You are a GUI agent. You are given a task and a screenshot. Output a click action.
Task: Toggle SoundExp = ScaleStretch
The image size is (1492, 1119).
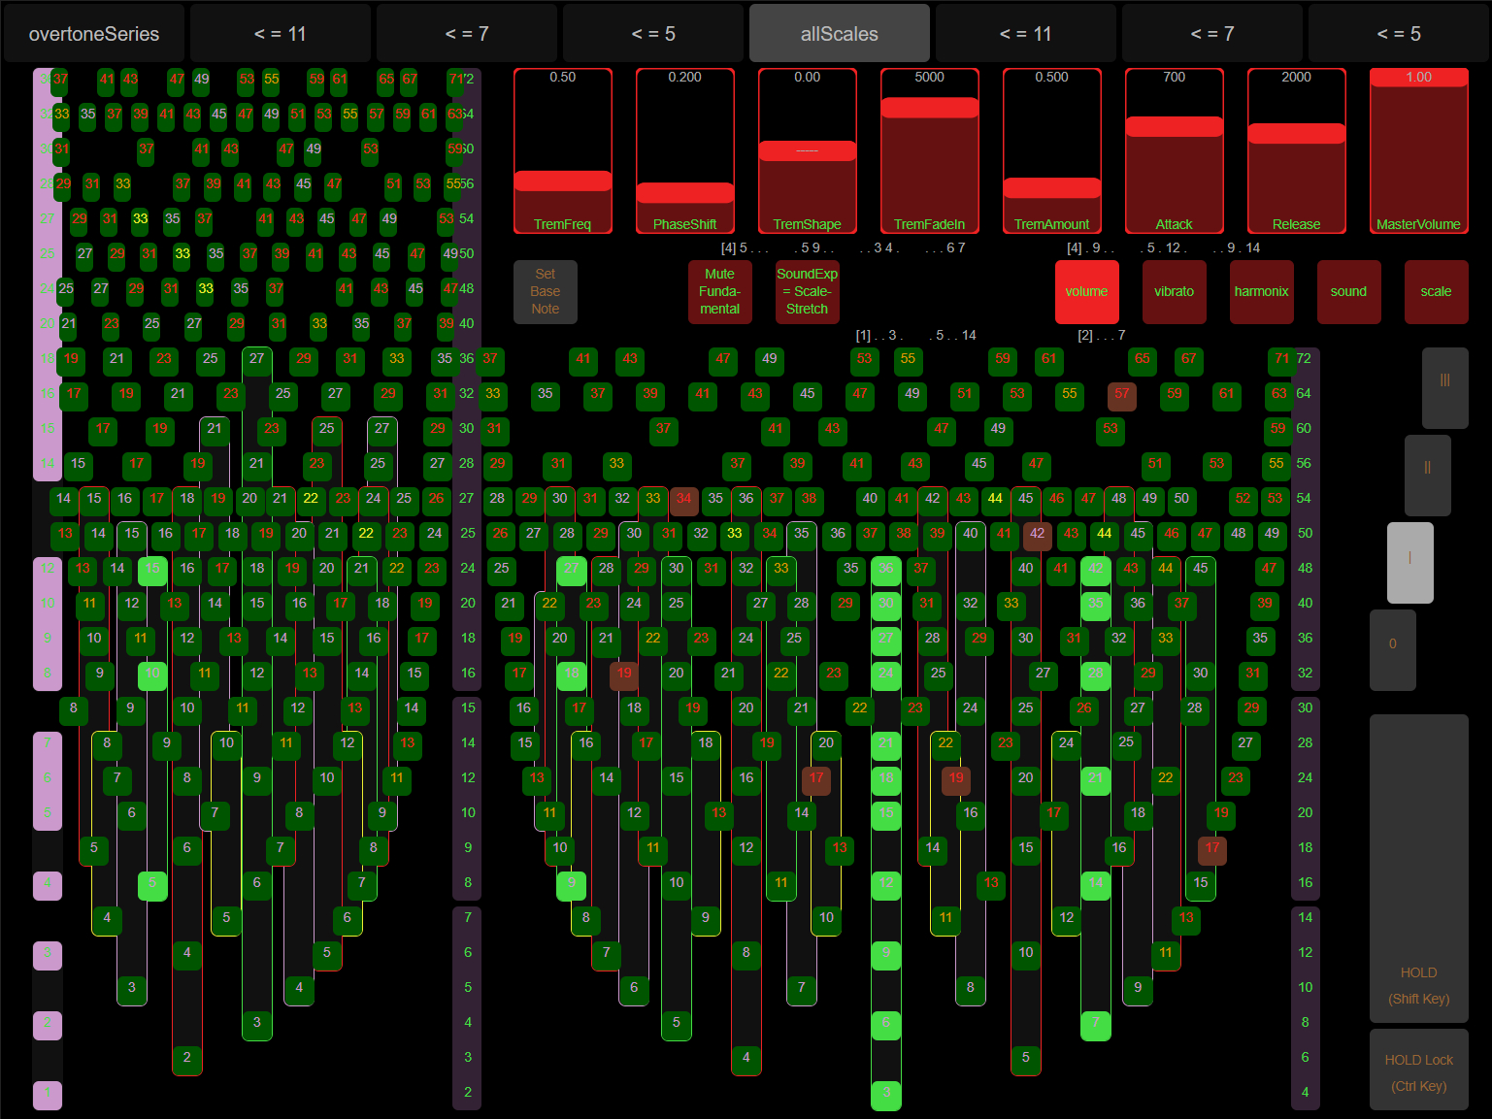(x=808, y=291)
